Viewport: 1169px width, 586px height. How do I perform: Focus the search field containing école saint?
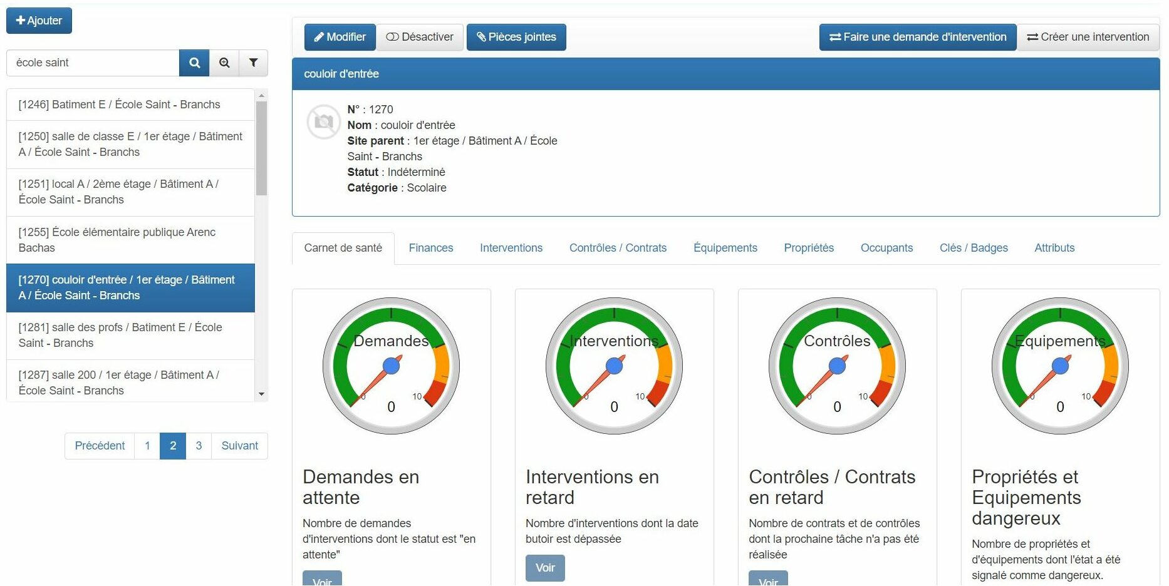[x=93, y=63]
